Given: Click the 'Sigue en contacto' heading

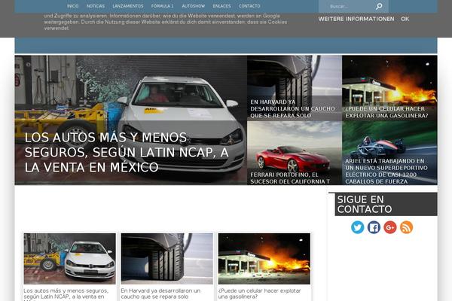Looking at the screenshot, I should pos(365,204).
